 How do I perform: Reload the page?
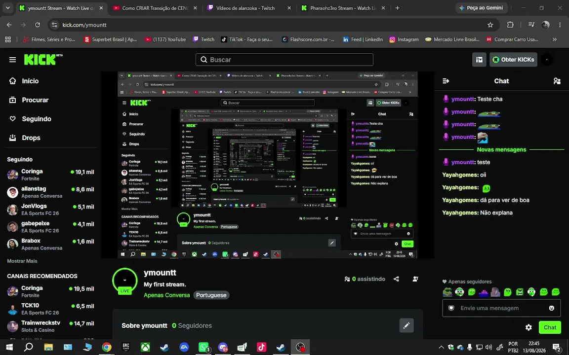(38, 25)
